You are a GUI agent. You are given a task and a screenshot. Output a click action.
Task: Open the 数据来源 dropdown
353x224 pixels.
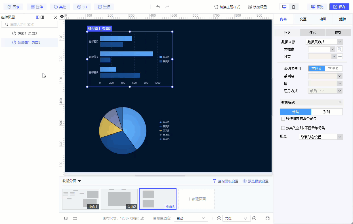324,42
